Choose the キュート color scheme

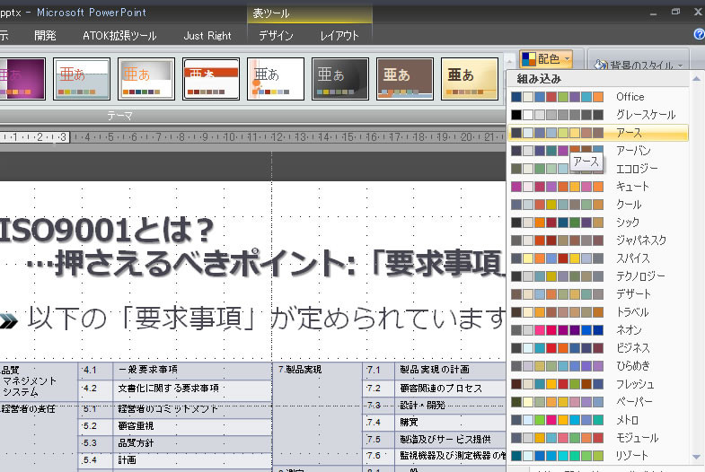(598, 187)
